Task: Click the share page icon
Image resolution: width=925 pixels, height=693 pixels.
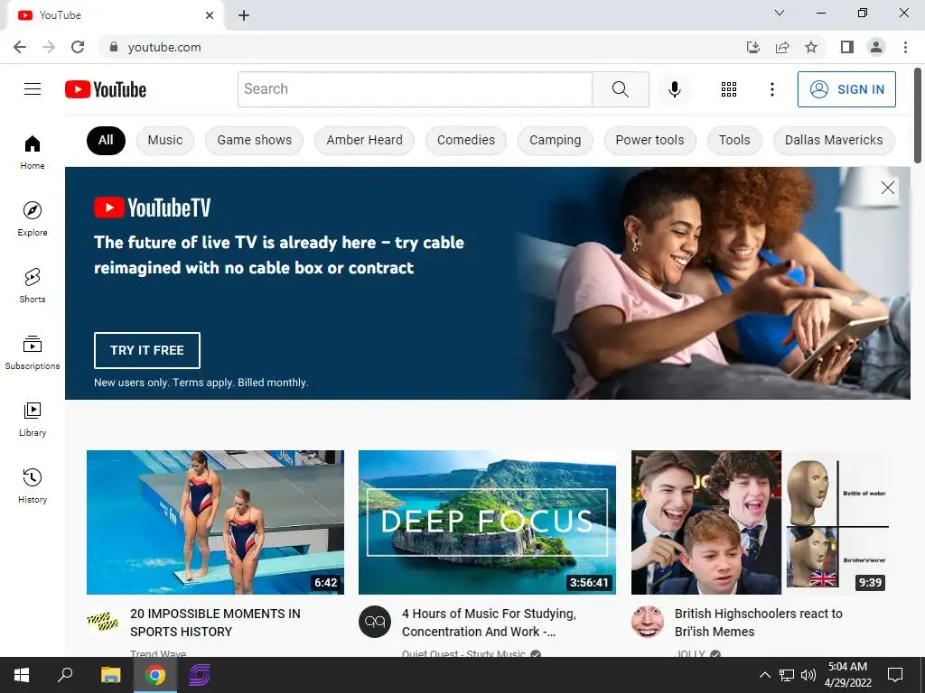Action: (782, 47)
